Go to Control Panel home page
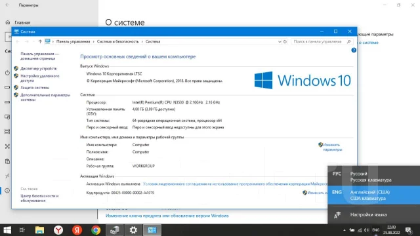 pyautogui.click(x=39, y=56)
